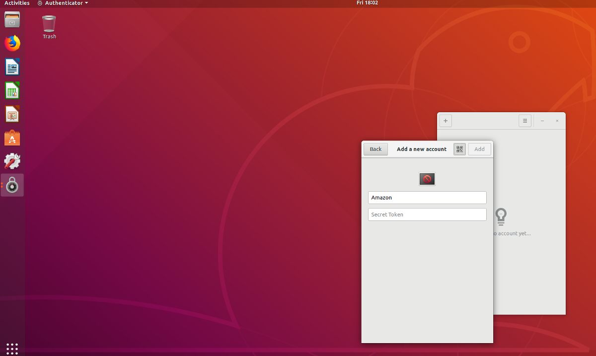
Task: Show applications grid
Action: pos(12,349)
